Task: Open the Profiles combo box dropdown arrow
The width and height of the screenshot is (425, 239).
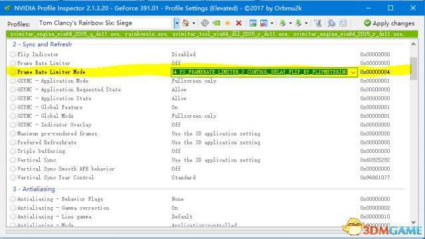Action: (177, 23)
